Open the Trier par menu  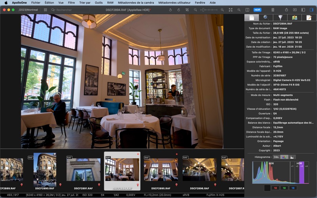click(85, 3)
